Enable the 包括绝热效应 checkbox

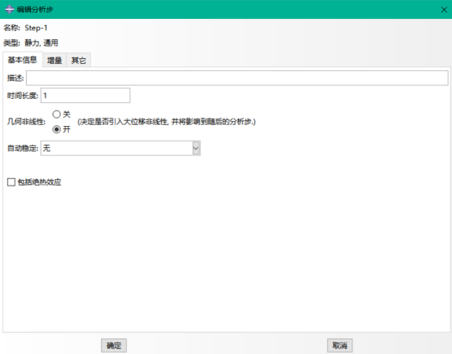click(11, 182)
